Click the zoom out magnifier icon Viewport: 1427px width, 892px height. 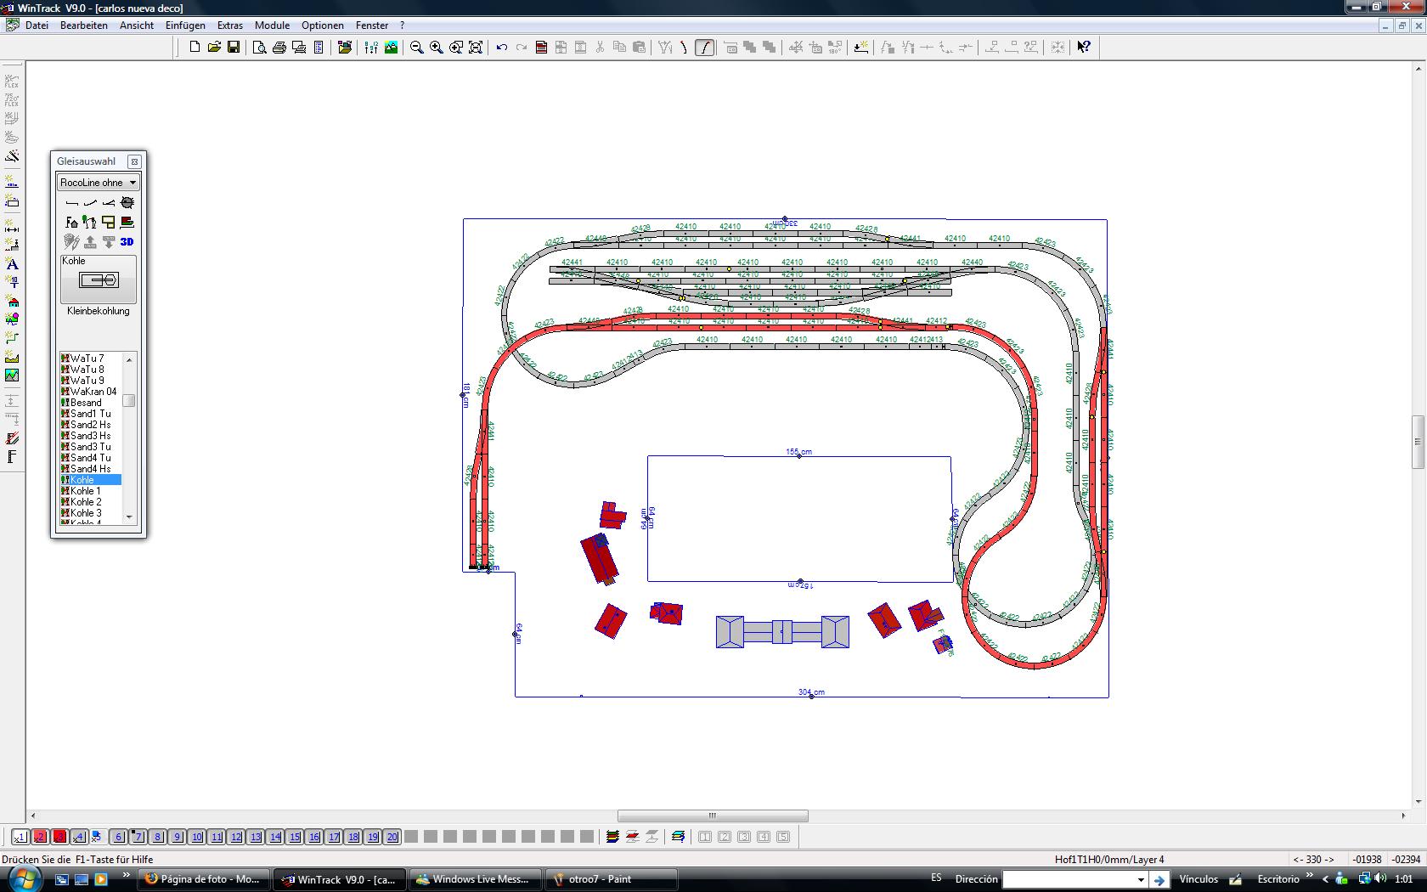417,48
